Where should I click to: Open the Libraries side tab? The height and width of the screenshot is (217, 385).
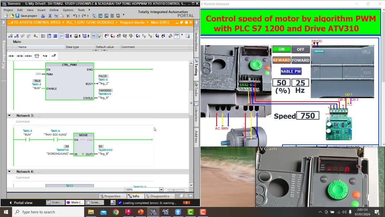[196, 114]
